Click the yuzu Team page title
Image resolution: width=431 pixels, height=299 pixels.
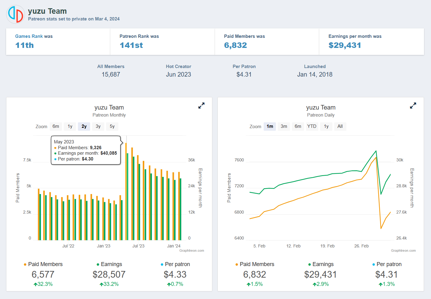47,11
